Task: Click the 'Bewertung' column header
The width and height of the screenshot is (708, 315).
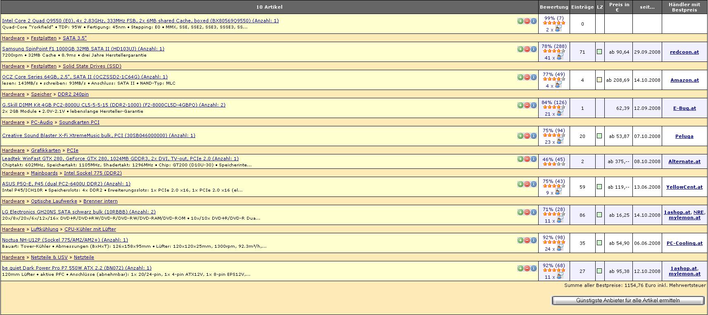Action: pos(554,7)
